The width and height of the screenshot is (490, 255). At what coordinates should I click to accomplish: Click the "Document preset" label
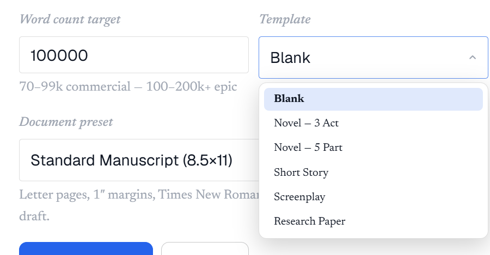point(66,122)
